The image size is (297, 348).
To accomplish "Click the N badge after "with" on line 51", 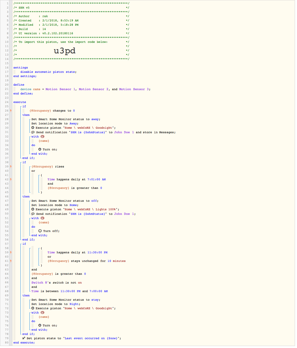I will [42, 218].
